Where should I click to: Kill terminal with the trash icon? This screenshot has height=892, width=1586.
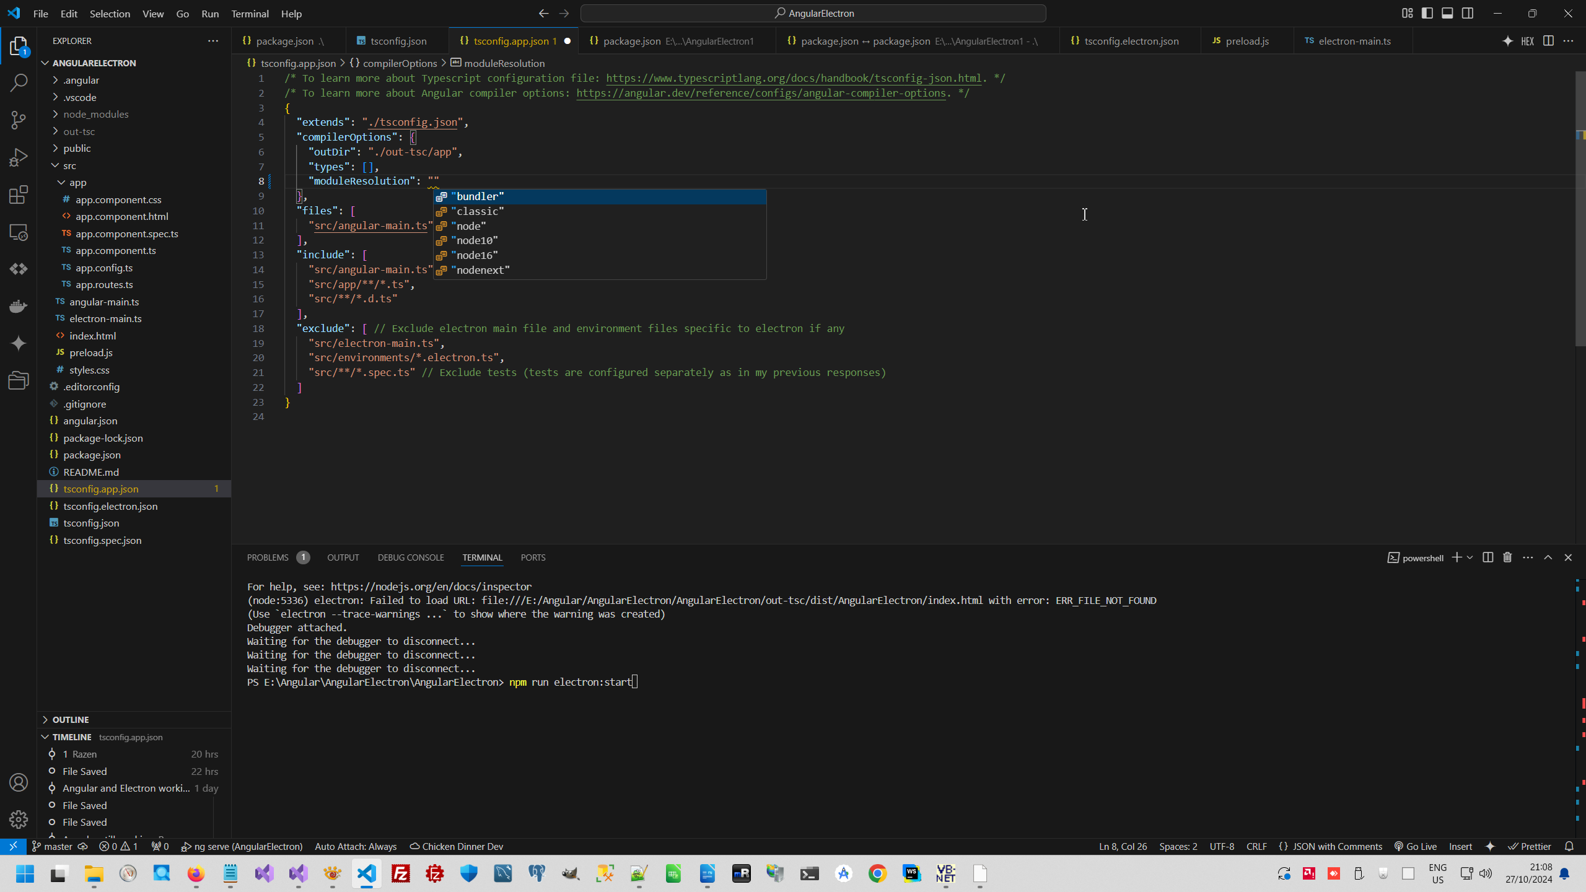coord(1507,557)
